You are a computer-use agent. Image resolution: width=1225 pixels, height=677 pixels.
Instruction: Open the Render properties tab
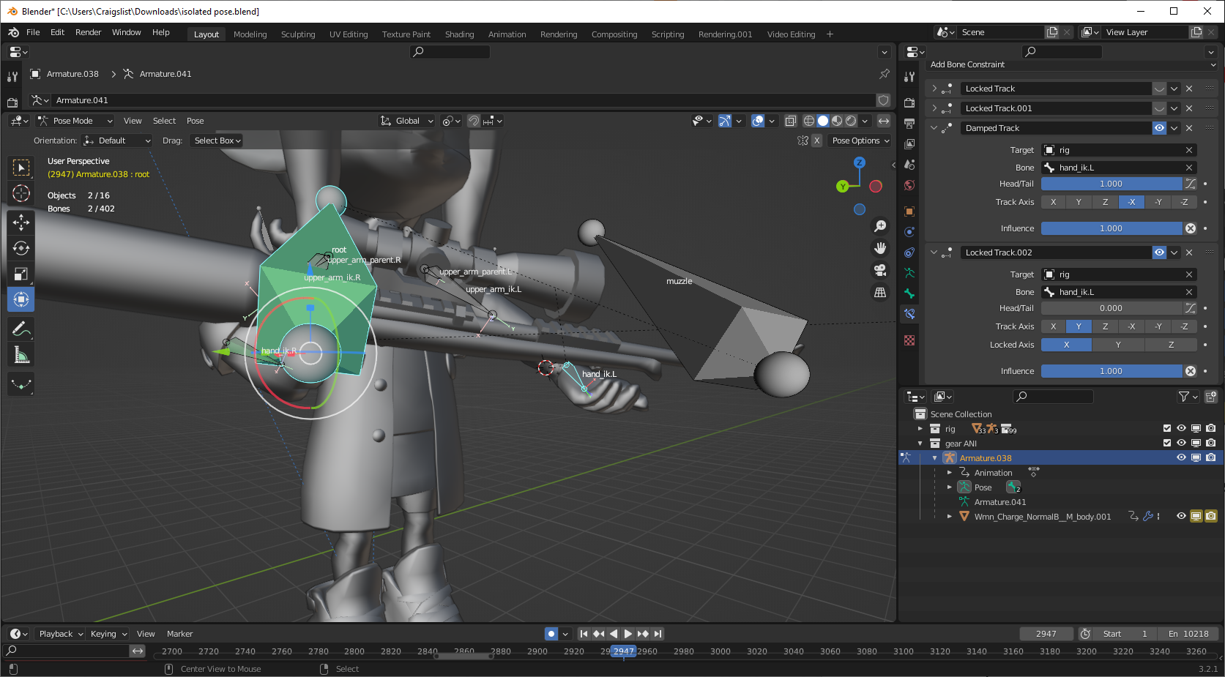(x=909, y=102)
